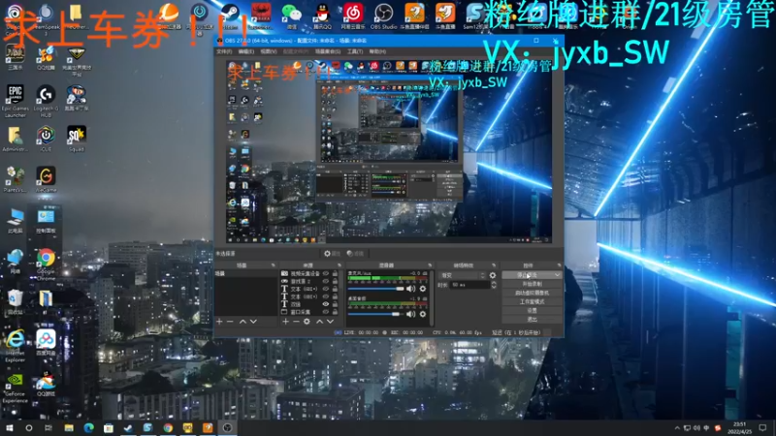Move the scene up in Scenes panel
Viewport: 776px width, 436px height.
tap(242, 322)
